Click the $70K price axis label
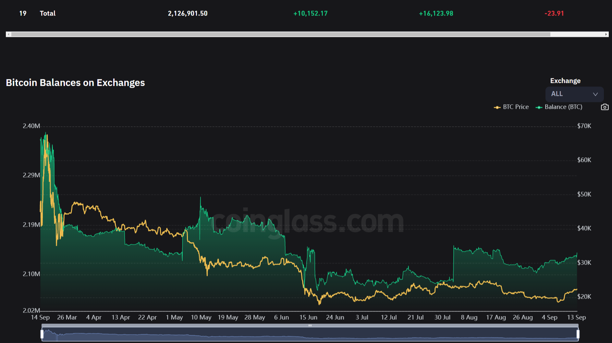612x343 pixels. pyautogui.click(x=584, y=126)
